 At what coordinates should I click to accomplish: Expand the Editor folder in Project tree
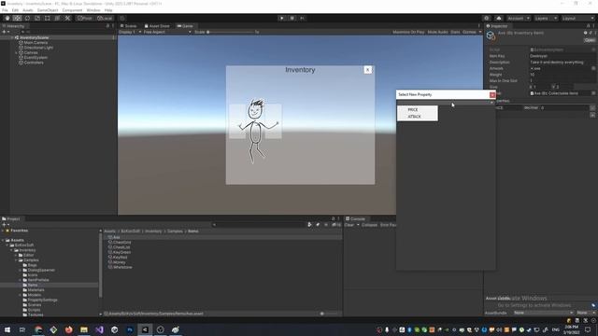(17, 255)
